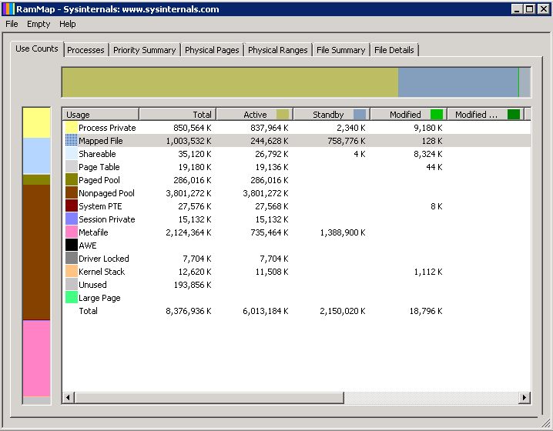The height and width of the screenshot is (431, 553).
Task: Sort by the Total column header
Action: [x=178, y=115]
